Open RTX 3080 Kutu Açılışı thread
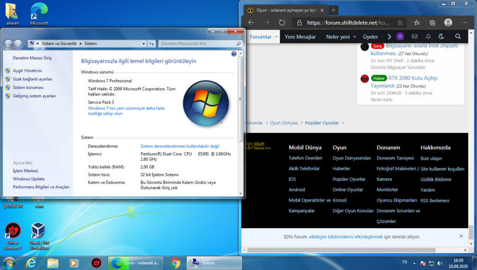Viewport: 477px width, 270px height. [x=404, y=82]
